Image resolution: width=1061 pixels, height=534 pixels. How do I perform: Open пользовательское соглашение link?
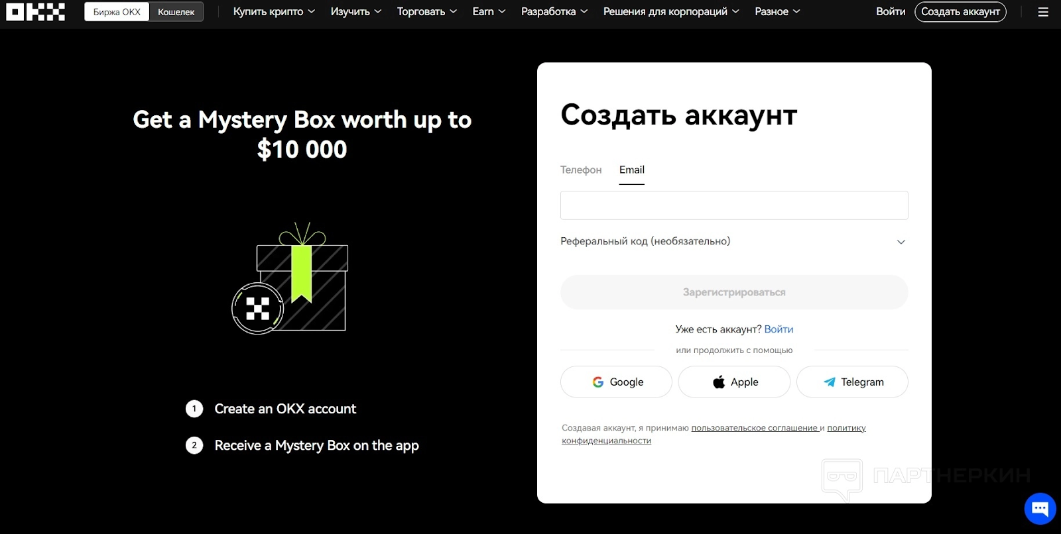pyautogui.click(x=755, y=428)
